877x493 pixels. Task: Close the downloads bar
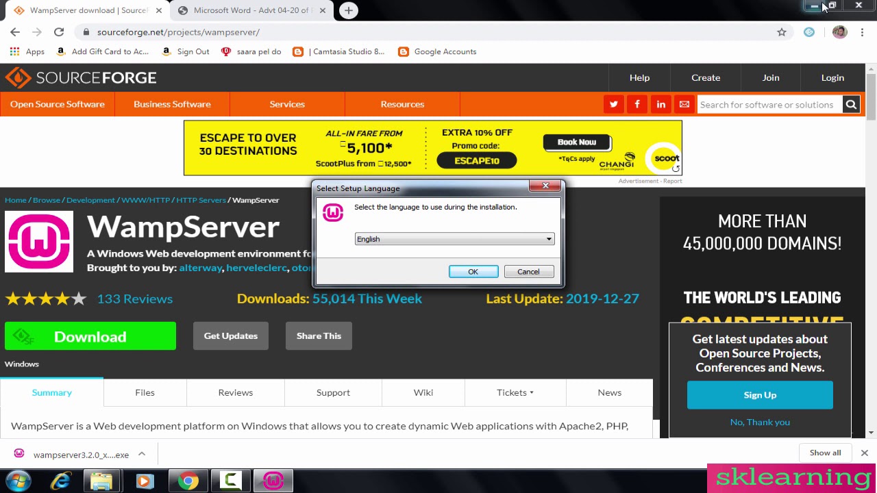click(864, 453)
